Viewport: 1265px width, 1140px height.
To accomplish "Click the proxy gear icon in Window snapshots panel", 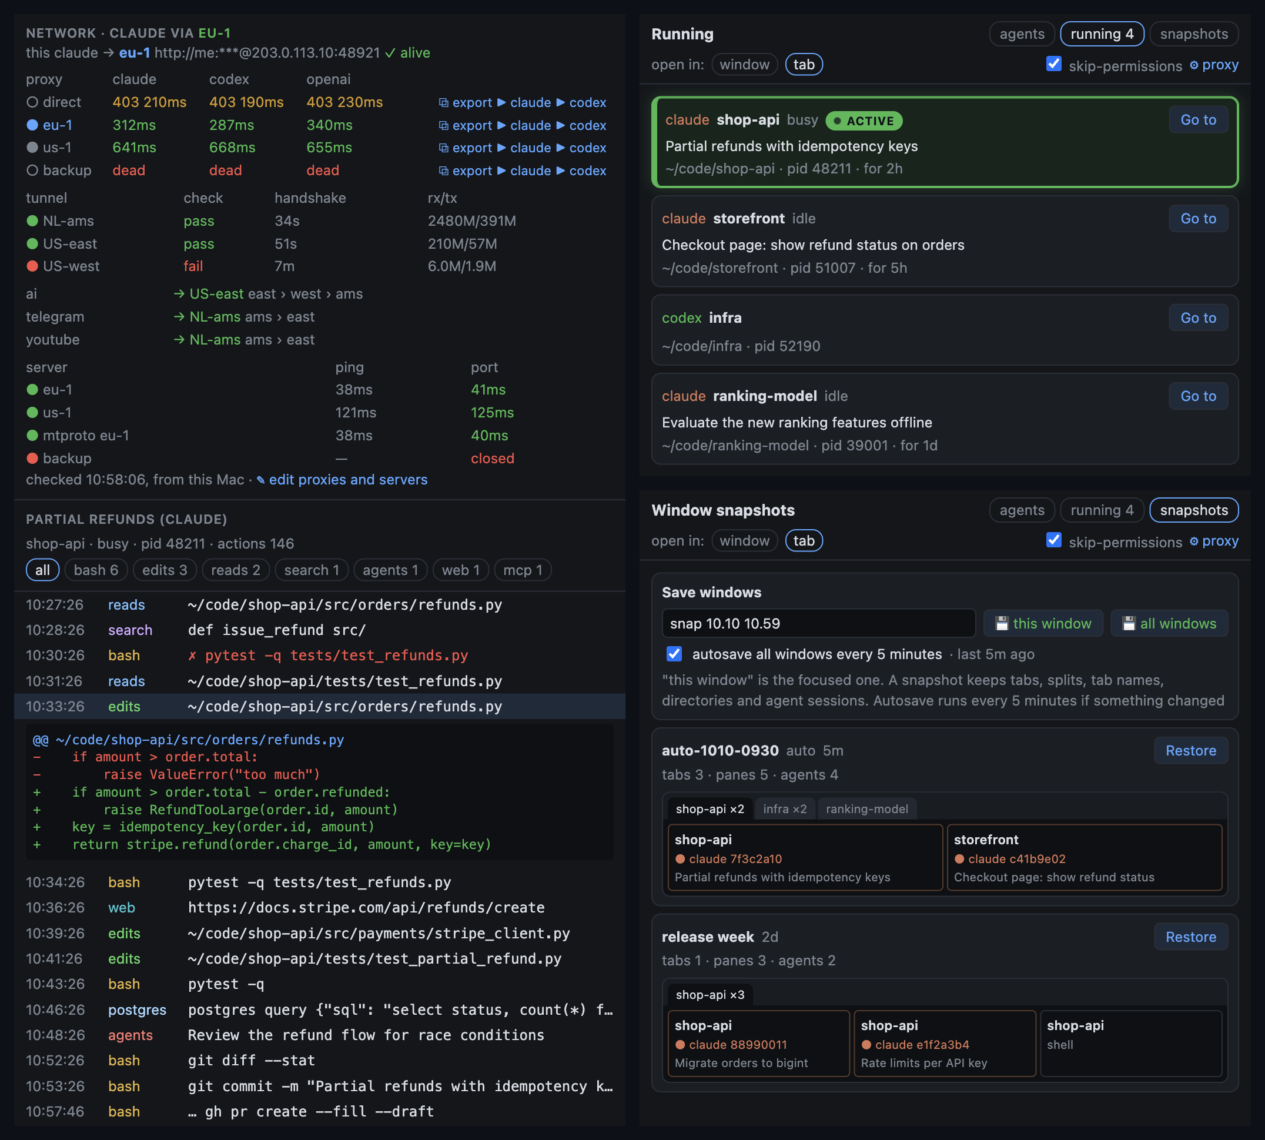I will point(1194,541).
